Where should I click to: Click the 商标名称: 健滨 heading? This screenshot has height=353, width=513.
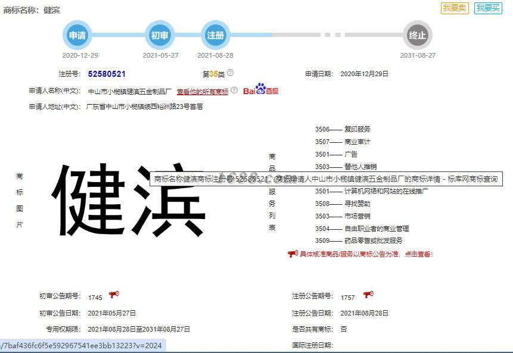click(32, 10)
